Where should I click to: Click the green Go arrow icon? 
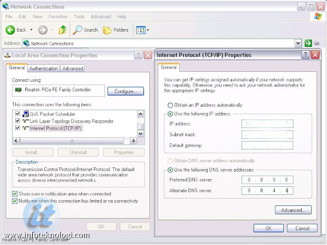pyautogui.click(x=308, y=43)
